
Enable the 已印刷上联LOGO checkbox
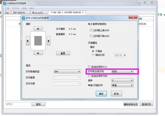tap(91, 31)
